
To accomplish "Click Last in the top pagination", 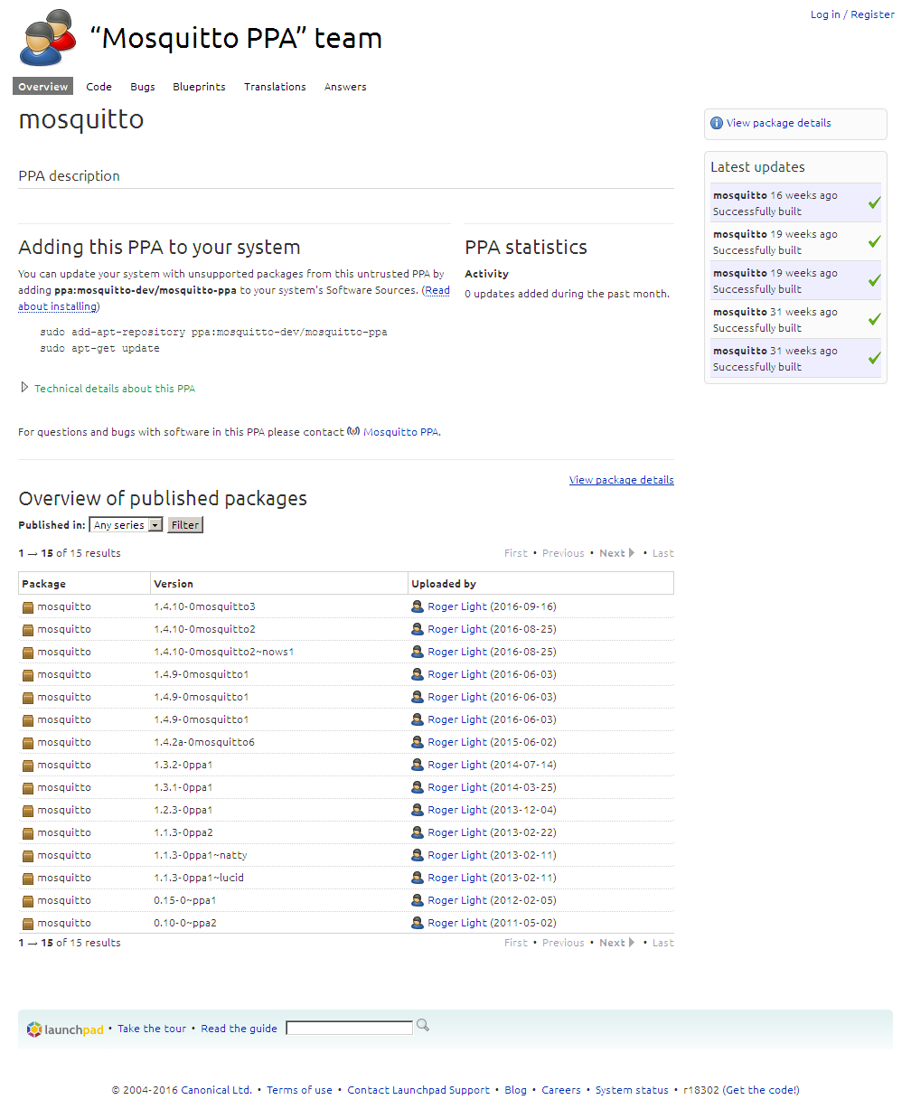I will (x=663, y=553).
